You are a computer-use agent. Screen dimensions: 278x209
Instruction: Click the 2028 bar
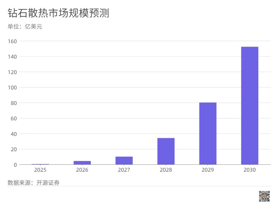point(166,151)
